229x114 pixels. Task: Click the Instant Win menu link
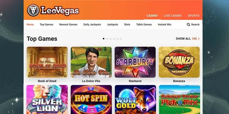click(x=164, y=25)
